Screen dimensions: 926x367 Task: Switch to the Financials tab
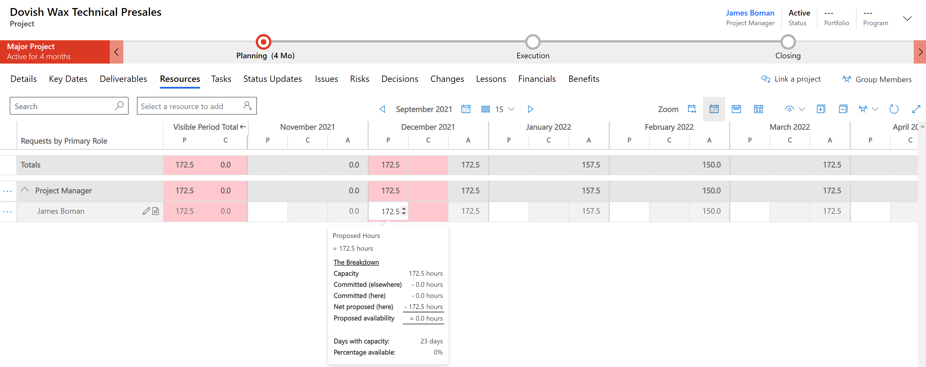537,79
